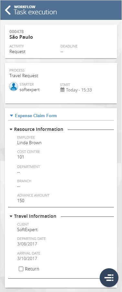Collapse the Resource Information group
Viewport: 122px width, 292px height.
pyautogui.click(x=11, y=129)
